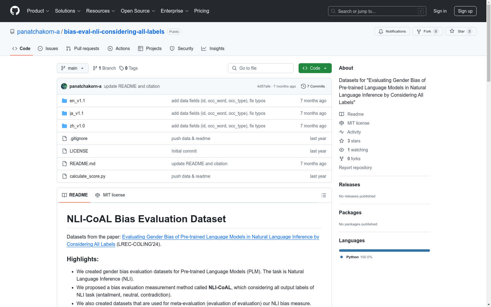Click the Packages heading link
Viewport: 491px width, 307px height.
point(350,212)
